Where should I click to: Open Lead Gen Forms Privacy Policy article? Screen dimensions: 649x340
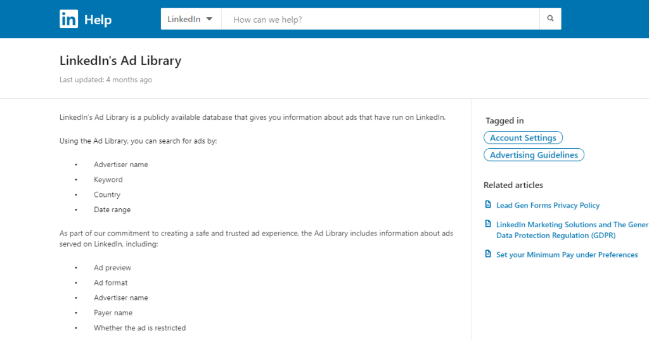[548, 205]
